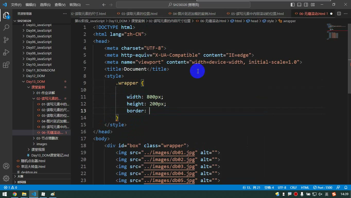Open the Extensions view
This screenshot has height=198, width=351.
(x=6, y=65)
